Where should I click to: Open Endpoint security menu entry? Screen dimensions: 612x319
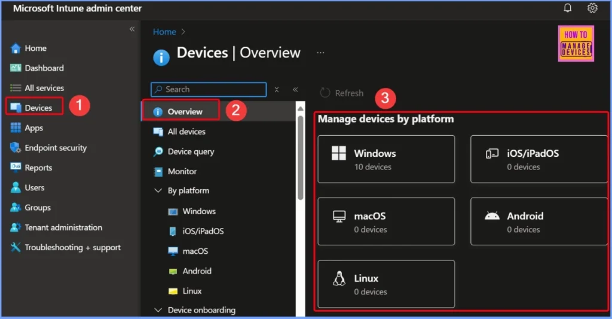click(x=56, y=148)
